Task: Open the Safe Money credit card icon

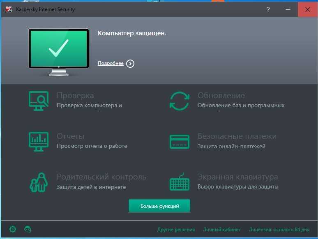Action: coord(180,142)
